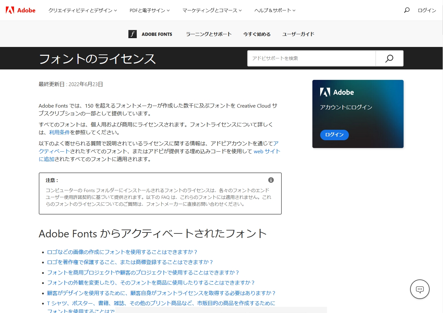Open the ADOBE FONTS nav item
443x313 pixels.
pos(157,34)
